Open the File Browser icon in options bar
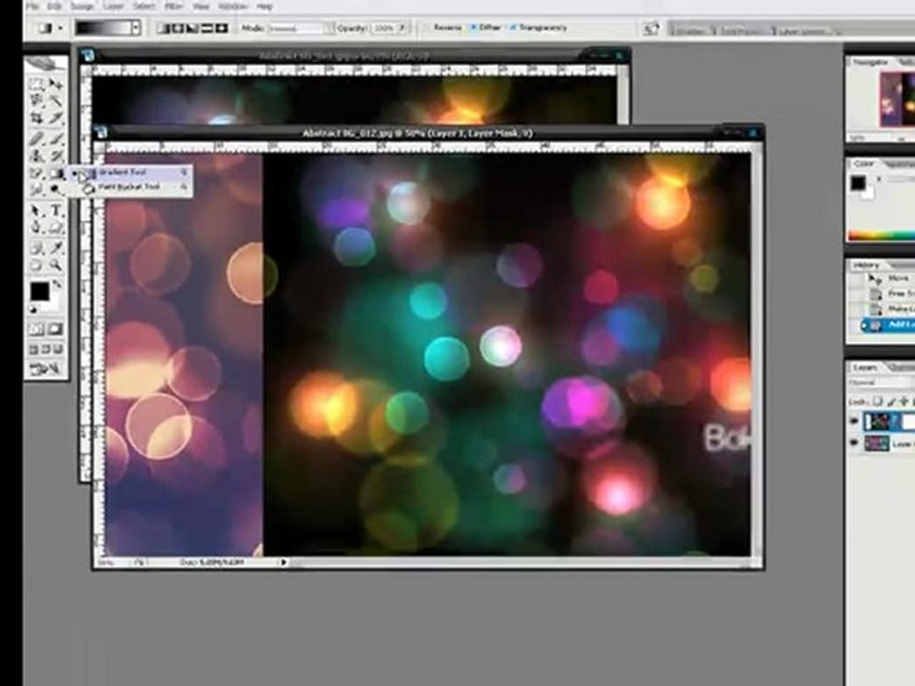This screenshot has width=915, height=686. point(651,28)
